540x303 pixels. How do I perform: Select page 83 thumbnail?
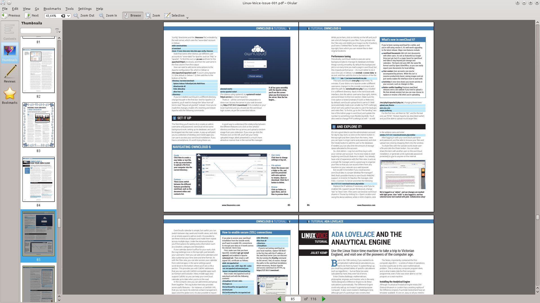click(x=39, y=125)
